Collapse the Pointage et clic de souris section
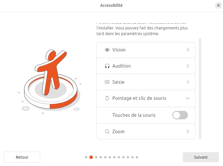 188,98
